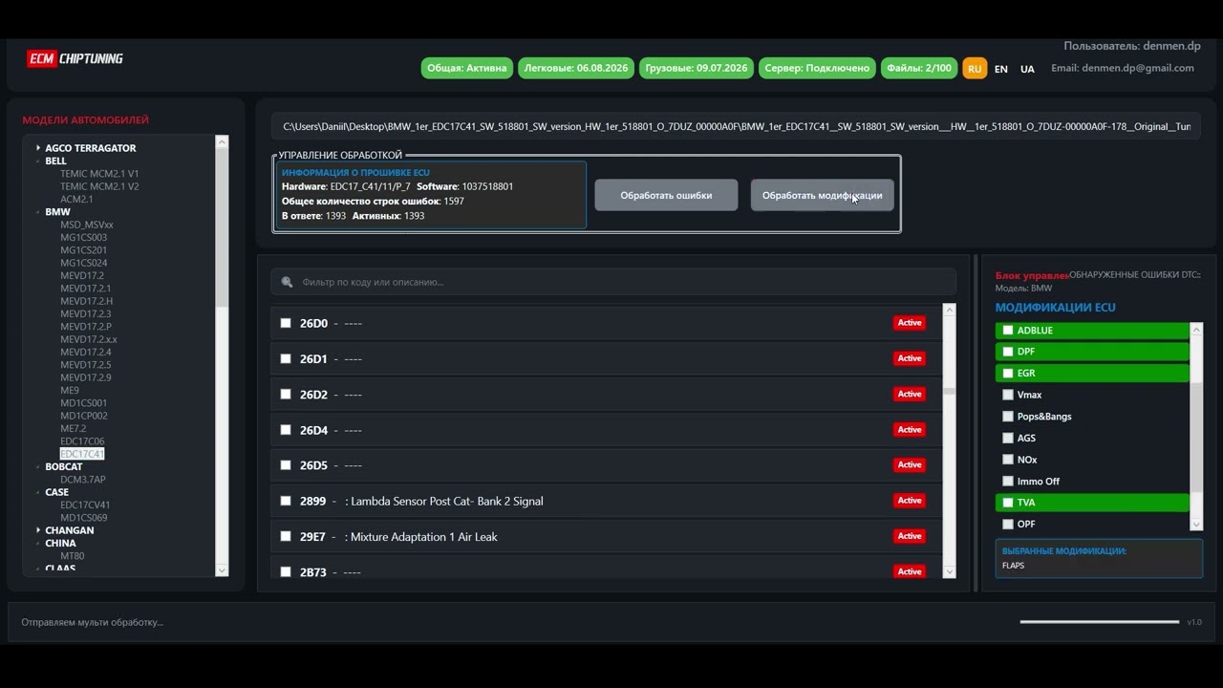Viewport: 1223px width, 688px height.
Task: Click vehicle tree scrollbar down arrow
Action: (x=222, y=570)
